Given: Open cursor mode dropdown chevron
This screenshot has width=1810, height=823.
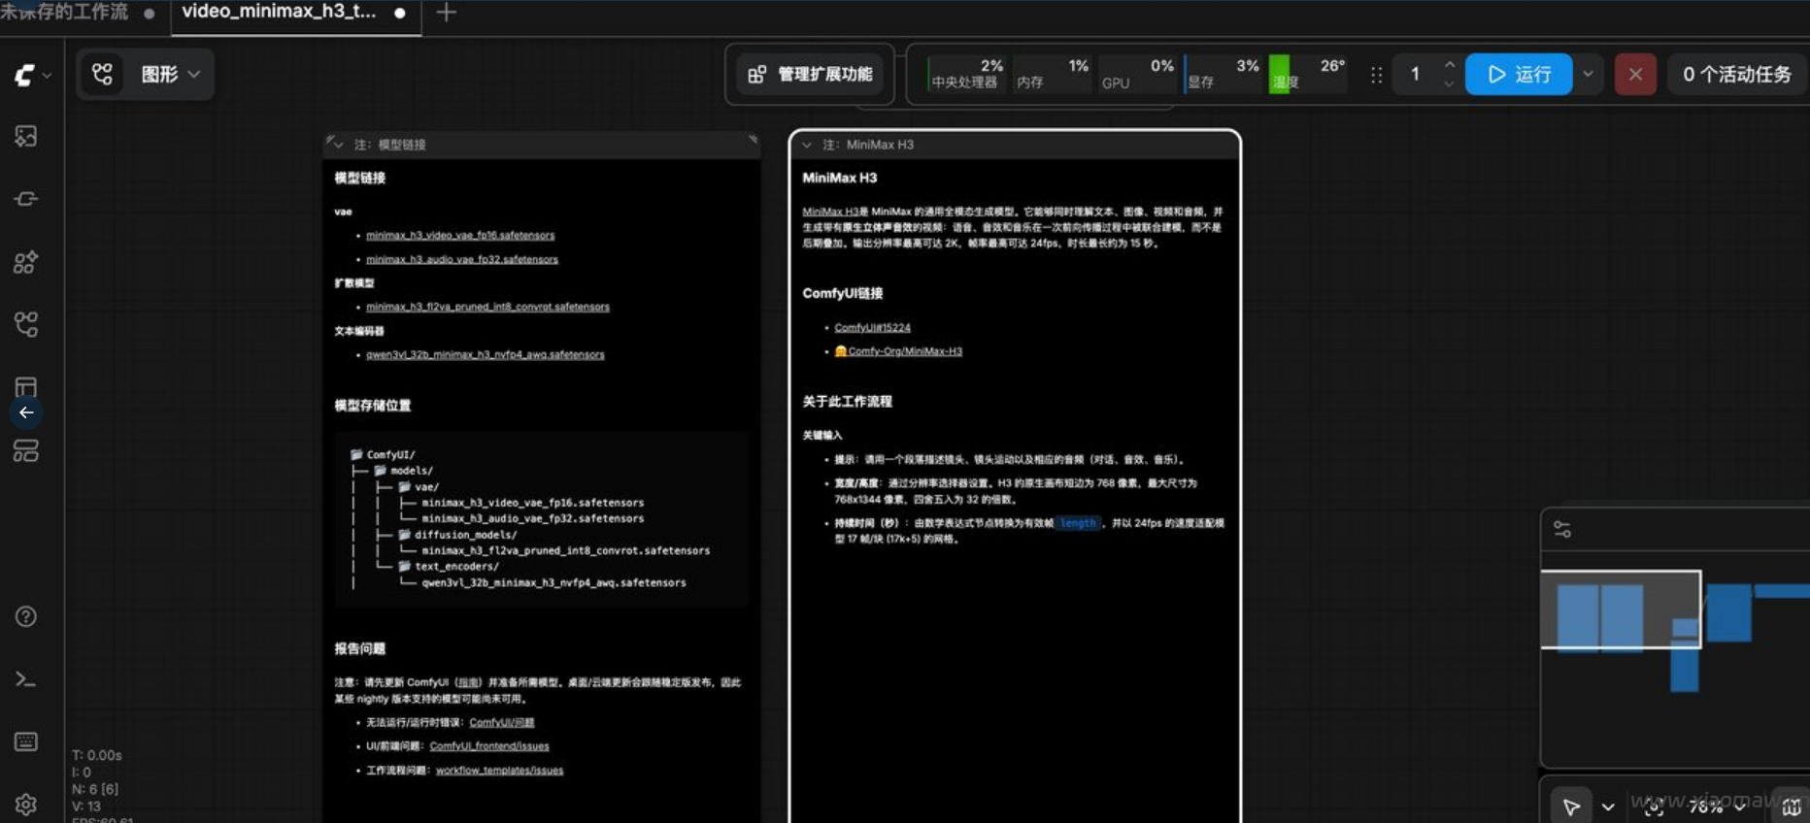Looking at the screenshot, I should coord(1608,807).
